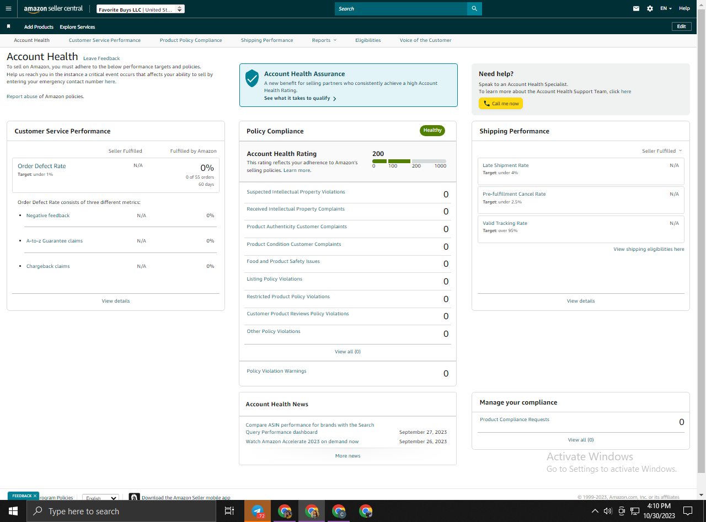Click View all (0) under Manage your compliance
The image size is (706, 522).
[x=581, y=440]
